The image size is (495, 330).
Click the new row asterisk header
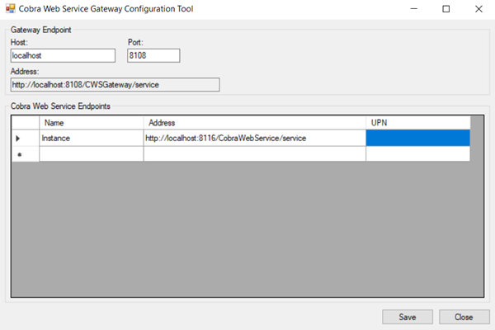[x=19, y=154]
